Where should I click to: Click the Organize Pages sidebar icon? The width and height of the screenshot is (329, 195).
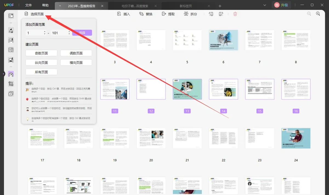tap(11, 74)
